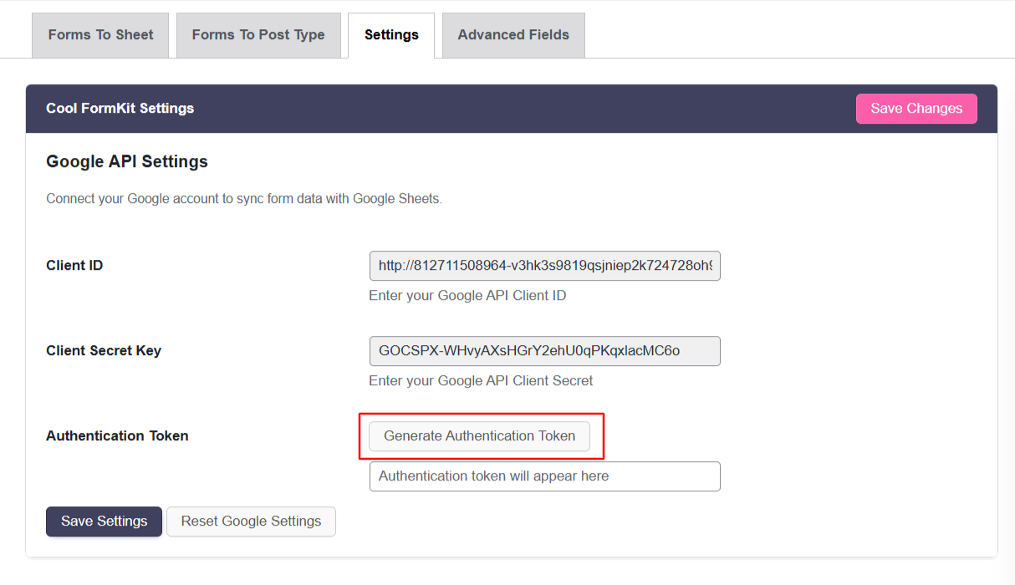Select the Settings tab

391,35
